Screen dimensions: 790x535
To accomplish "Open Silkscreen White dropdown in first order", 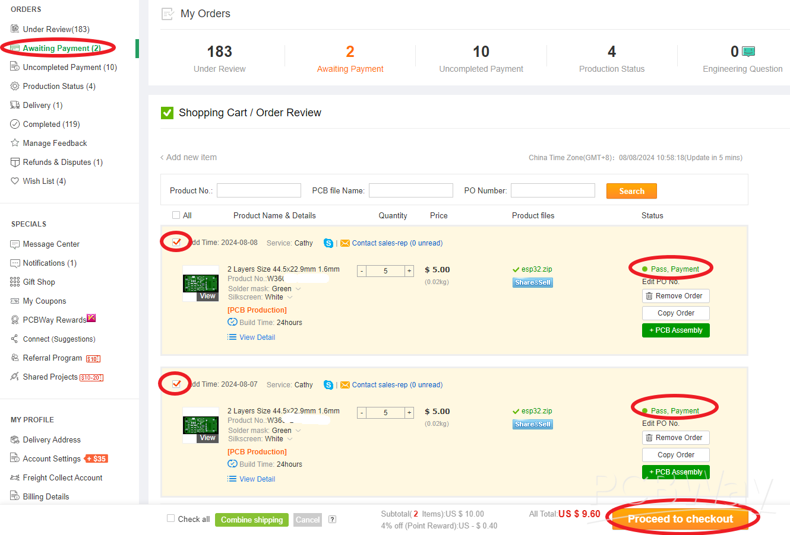I will [x=290, y=297].
